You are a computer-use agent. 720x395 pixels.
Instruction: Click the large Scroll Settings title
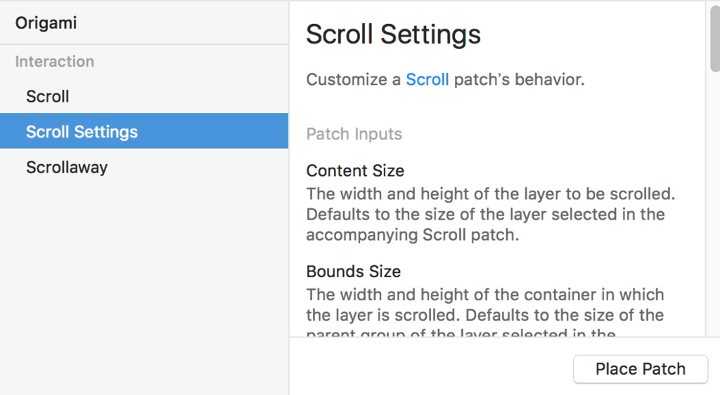coord(394,34)
